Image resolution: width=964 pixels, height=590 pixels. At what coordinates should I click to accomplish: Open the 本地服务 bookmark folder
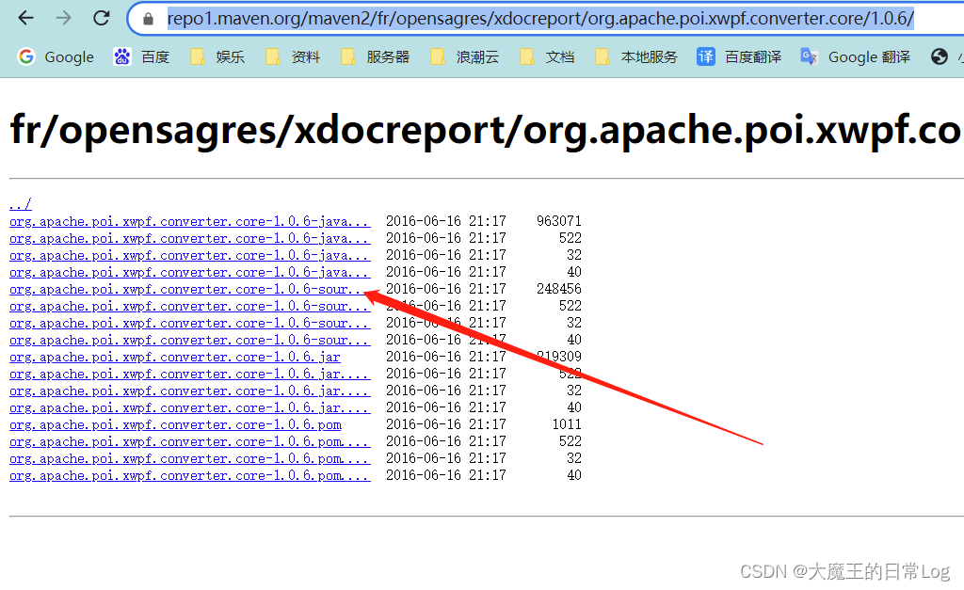click(636, 57)
